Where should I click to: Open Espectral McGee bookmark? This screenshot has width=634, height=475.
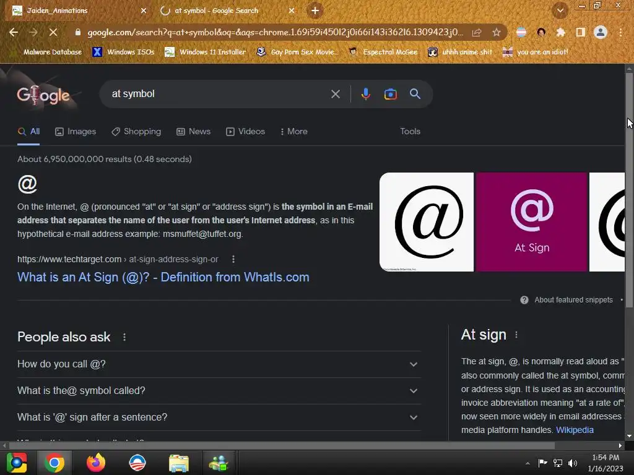click(x=383, y=52)
